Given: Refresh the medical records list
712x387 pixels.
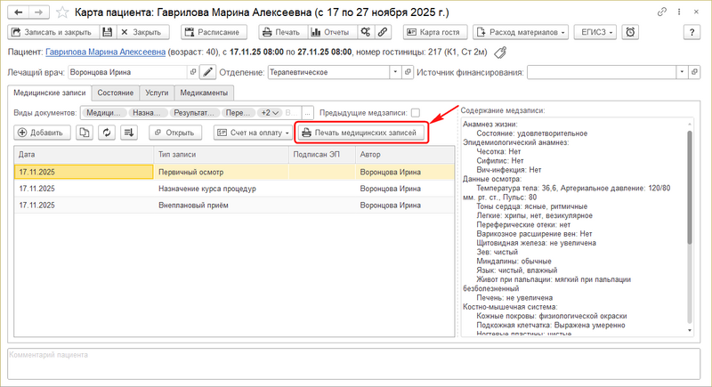Looking at the screenshot, I should (107, 133).
